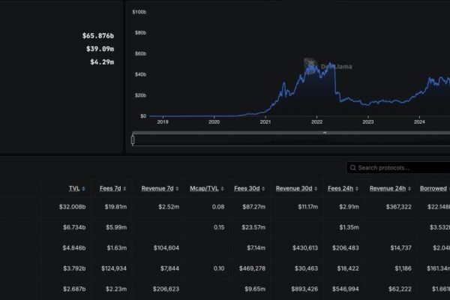
Task: Click the $65.876b total value figure
Action: coord(98,35)
